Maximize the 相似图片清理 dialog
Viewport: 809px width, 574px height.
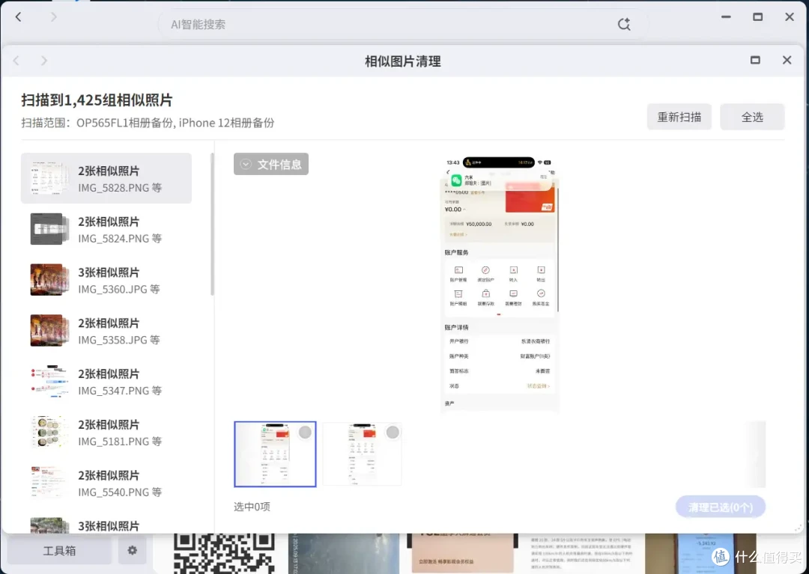coord(755,61)
